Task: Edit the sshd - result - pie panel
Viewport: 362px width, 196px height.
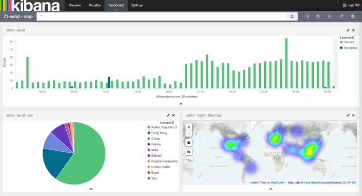Action: [x=168, y=115]
